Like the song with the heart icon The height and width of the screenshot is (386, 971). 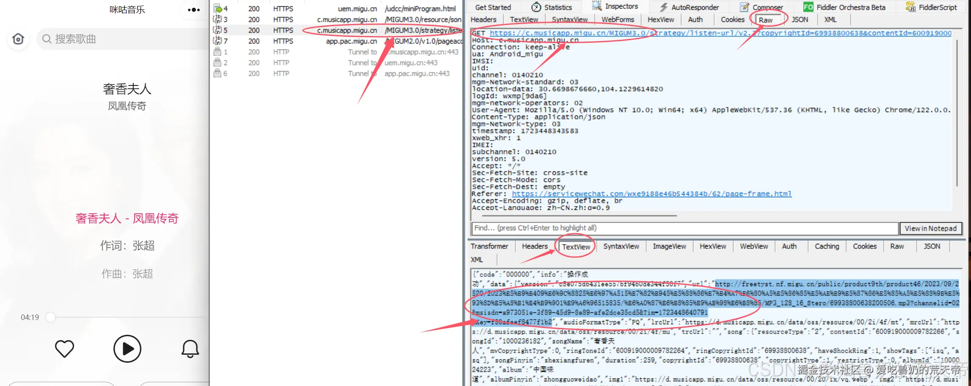64,349
